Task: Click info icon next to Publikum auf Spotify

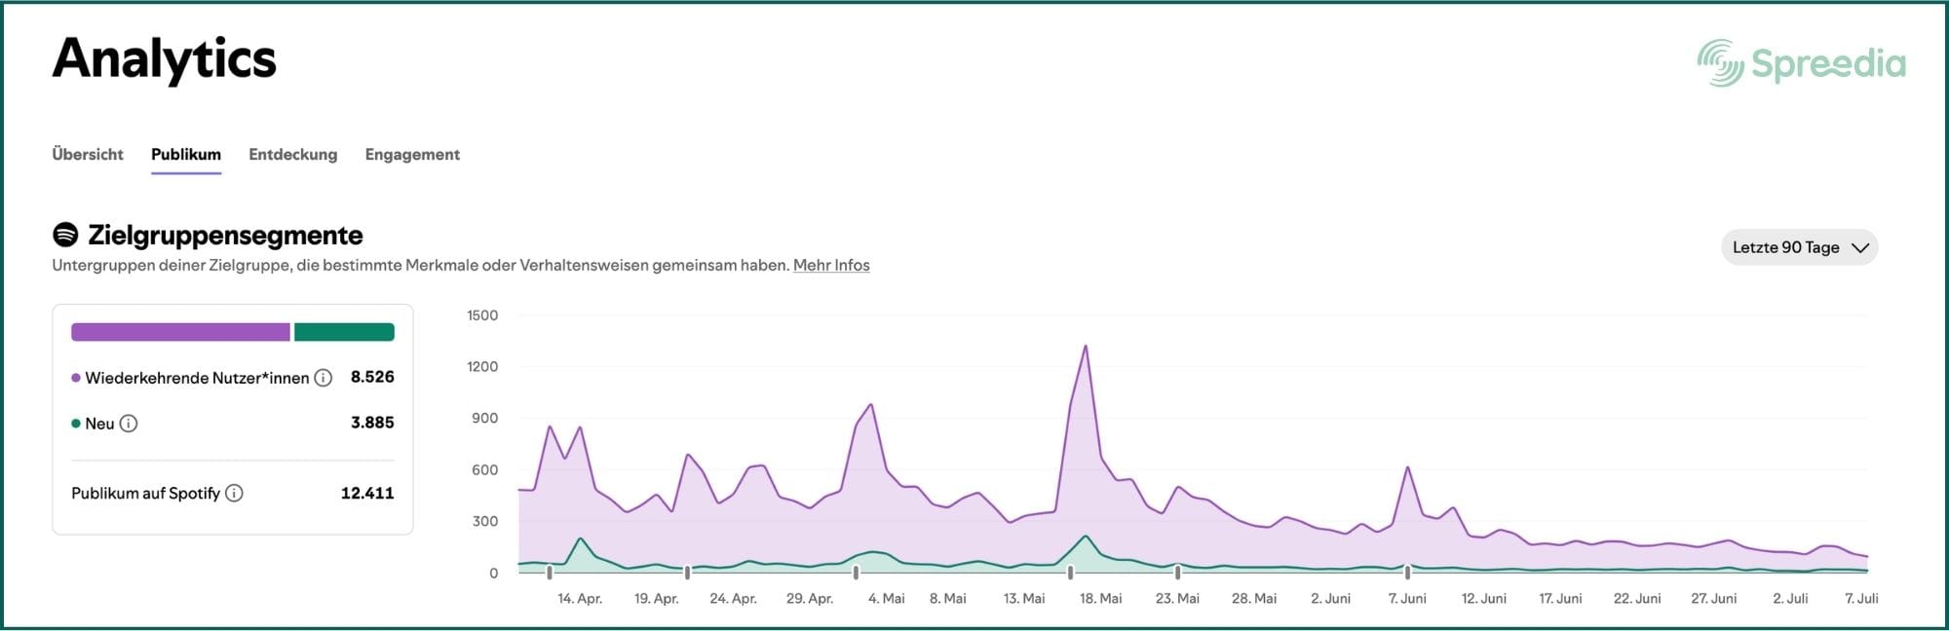Action: coord(234,494)
